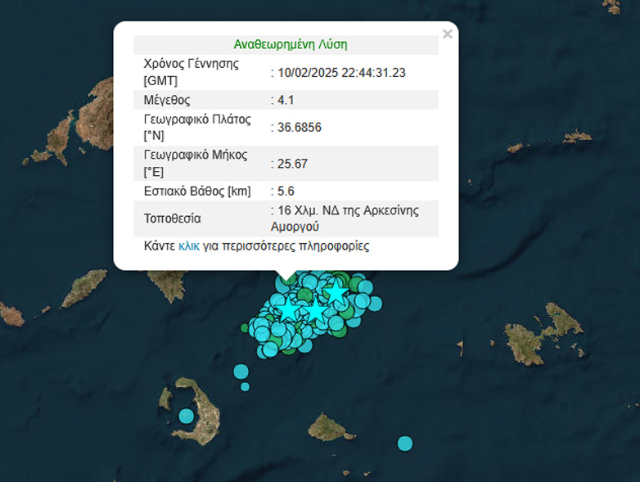Viewport: 640px width, 482px height.
Task: Open the 'κλικ' link for more information
Action: (189, 246)
